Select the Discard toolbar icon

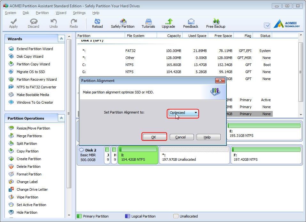pyautogui.click(x=33, y=23)
